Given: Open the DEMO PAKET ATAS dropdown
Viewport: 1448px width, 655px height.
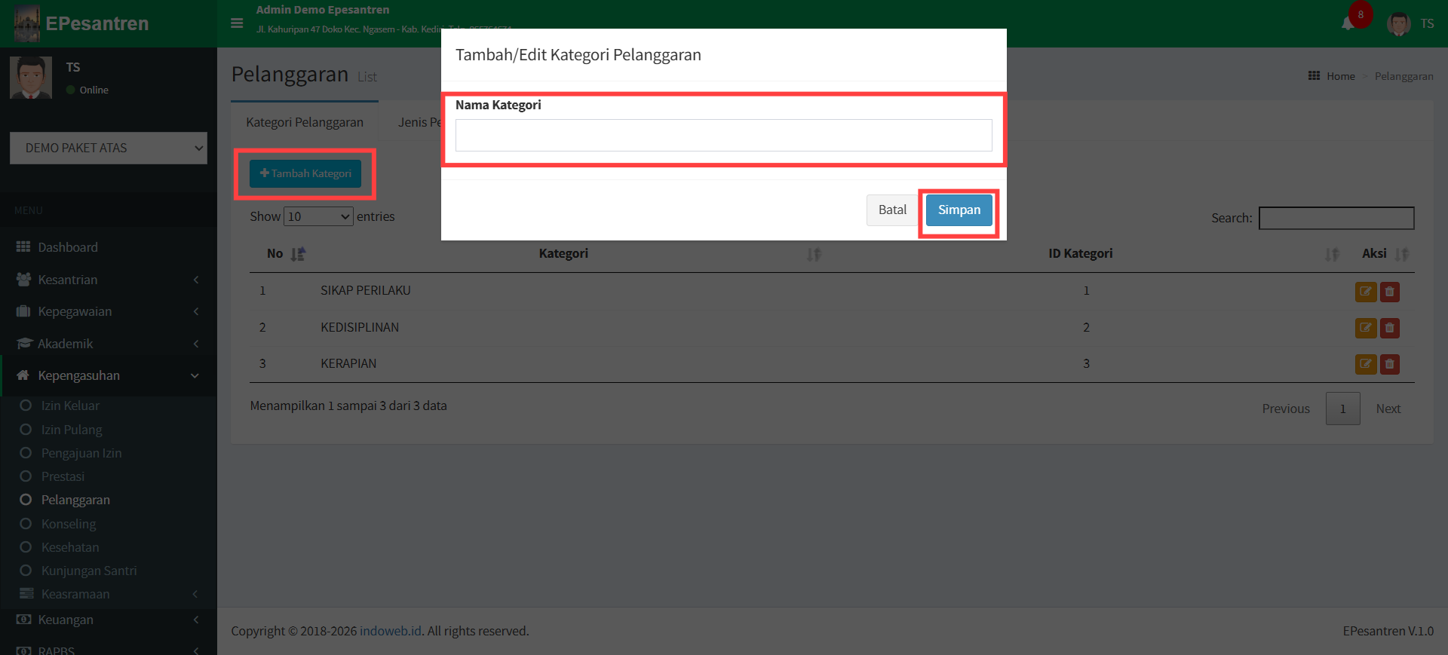Looking at the screenshot, I should [109, 148].
